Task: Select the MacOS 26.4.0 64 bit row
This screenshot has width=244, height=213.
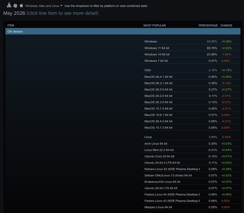Action: click(191, 121)
